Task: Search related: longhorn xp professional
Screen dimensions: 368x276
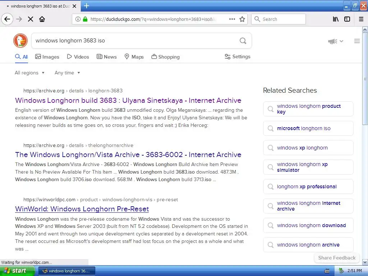Action: (308, 187)
